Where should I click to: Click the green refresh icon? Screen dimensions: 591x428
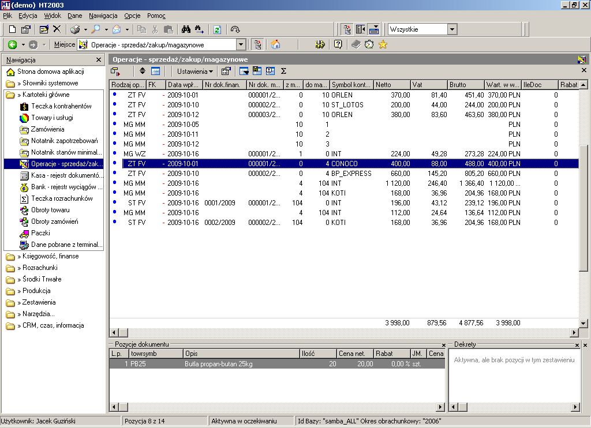(217, 29)
